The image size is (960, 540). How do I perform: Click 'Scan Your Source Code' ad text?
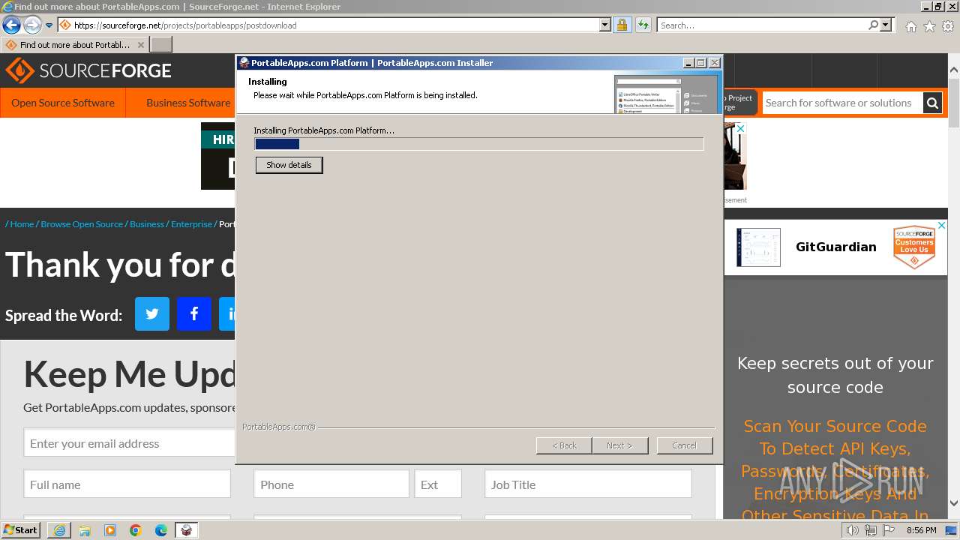click(835, 426)
